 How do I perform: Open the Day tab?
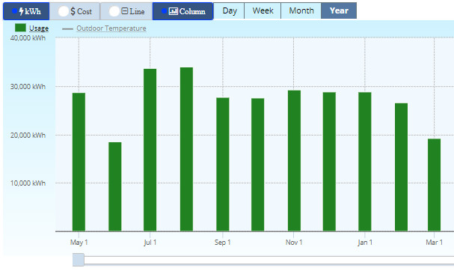coord(230,10)
